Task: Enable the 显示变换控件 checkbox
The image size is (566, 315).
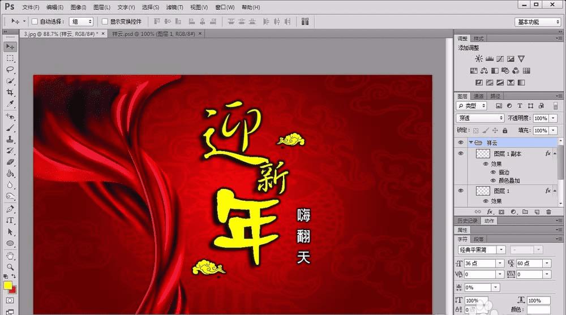Action: (105, 21)
